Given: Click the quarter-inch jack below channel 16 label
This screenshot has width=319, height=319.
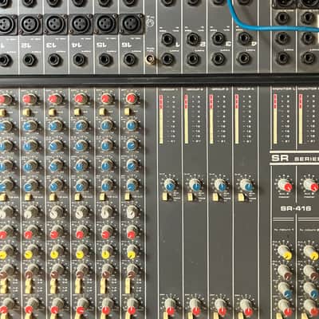Looking at the screenshot, I should pos(130,59).
